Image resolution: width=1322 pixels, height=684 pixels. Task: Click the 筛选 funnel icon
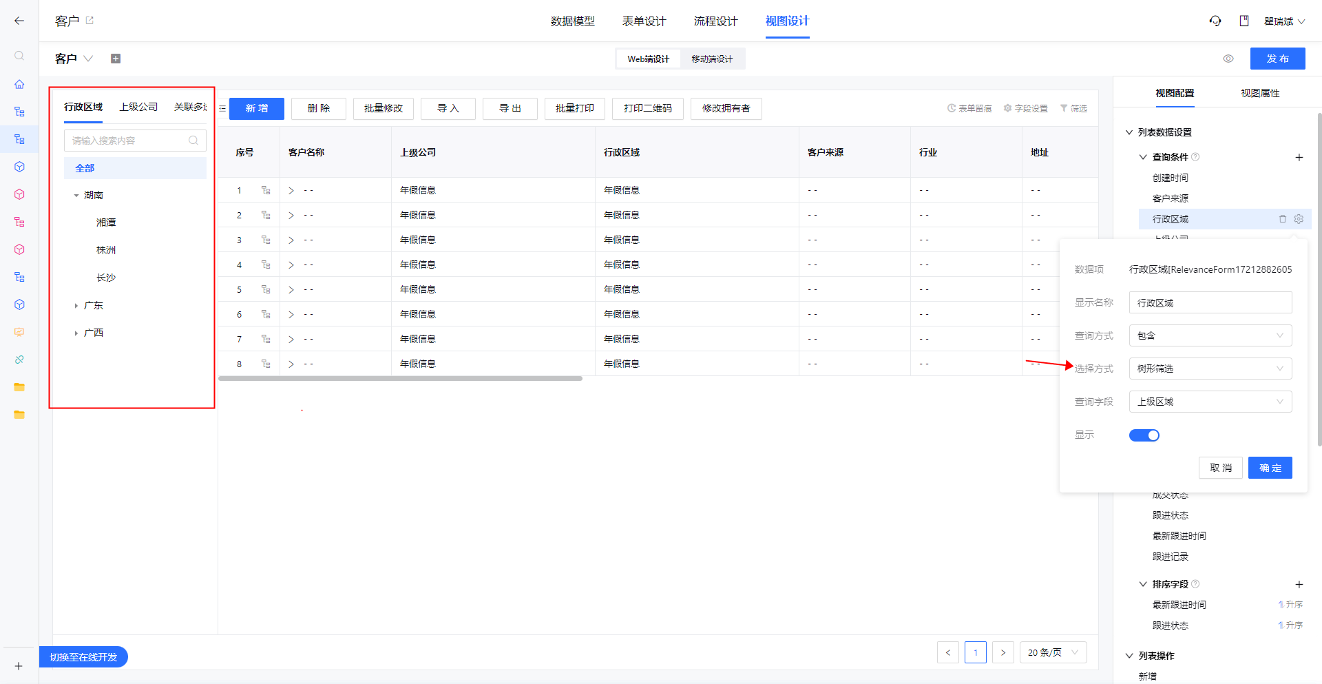pos(1064,108)
